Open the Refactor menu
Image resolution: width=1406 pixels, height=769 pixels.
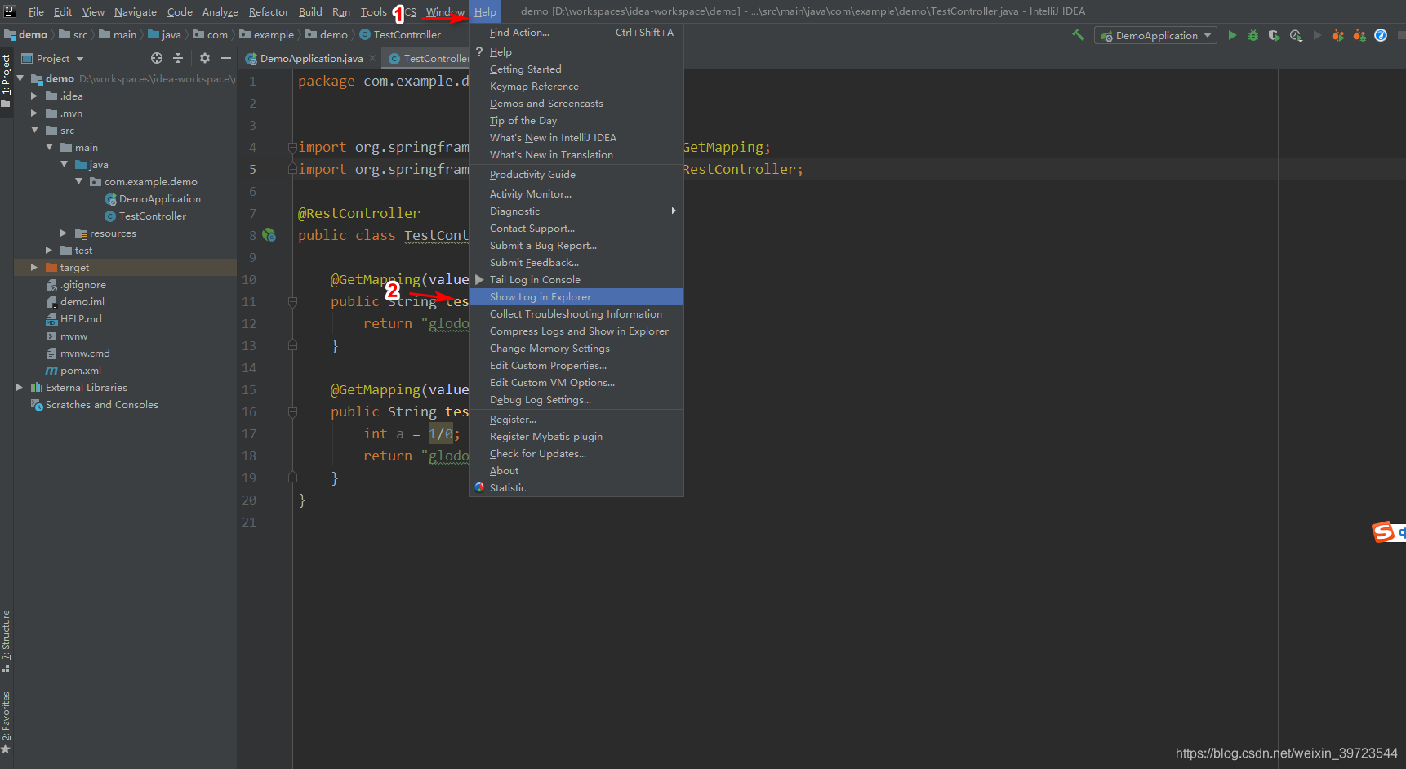tap(269, 11)
